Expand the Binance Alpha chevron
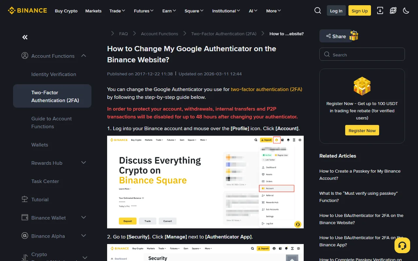 coord(84,236)
